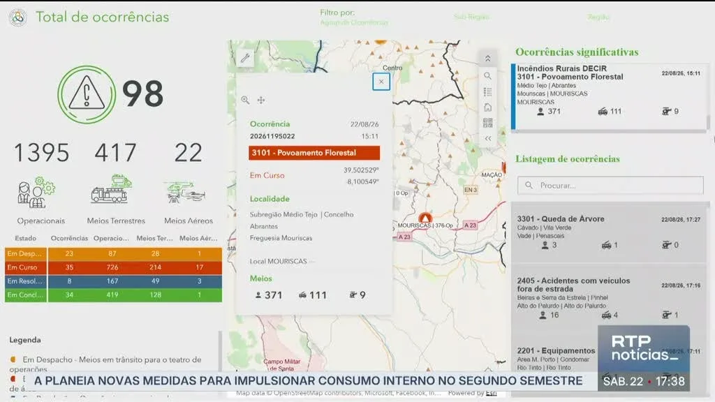The image size is (715, 402).
Task: Open the Região filter dropdown
Action: (598, 17)
